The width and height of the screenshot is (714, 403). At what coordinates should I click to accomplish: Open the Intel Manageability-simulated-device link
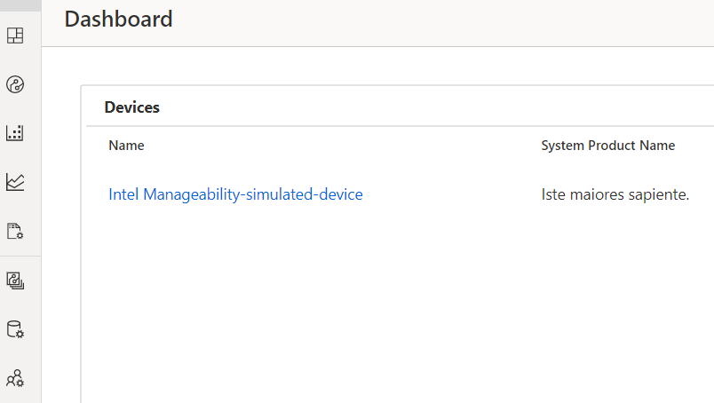click(235, 194)
